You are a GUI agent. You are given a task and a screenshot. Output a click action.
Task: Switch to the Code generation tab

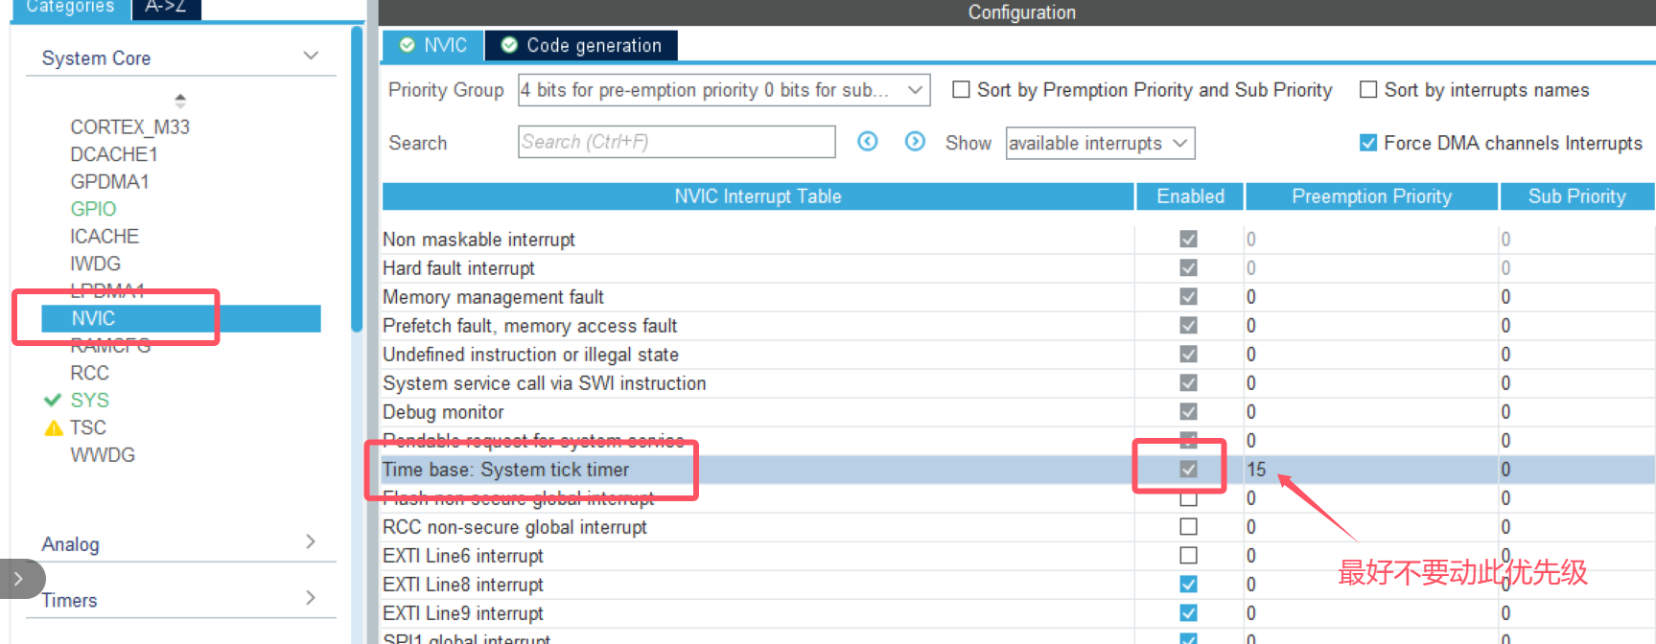(x=581, y=45)
